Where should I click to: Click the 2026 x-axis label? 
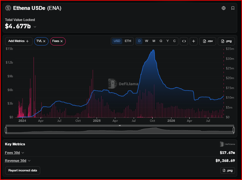pos(171,121)
